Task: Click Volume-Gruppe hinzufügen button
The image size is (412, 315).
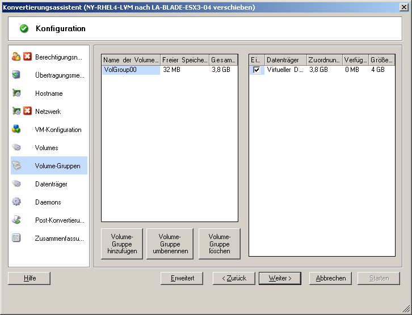Action: click(122, 244)
